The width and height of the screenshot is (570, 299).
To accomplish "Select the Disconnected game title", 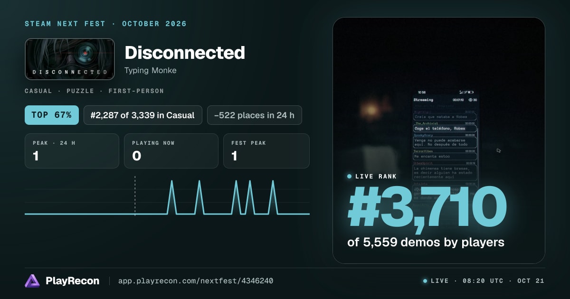I will [184, 53].
